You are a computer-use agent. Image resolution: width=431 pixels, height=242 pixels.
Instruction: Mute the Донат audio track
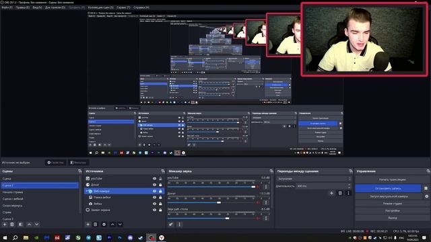click(258, 202)
